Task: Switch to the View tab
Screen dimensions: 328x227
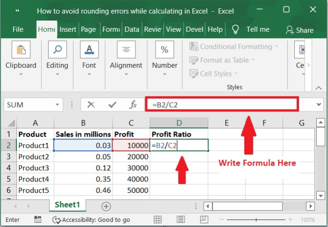Action: tap(173, 29)
